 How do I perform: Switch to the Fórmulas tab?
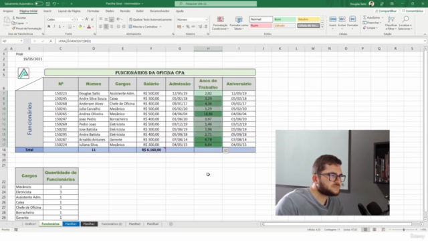[x=93, y=11]
